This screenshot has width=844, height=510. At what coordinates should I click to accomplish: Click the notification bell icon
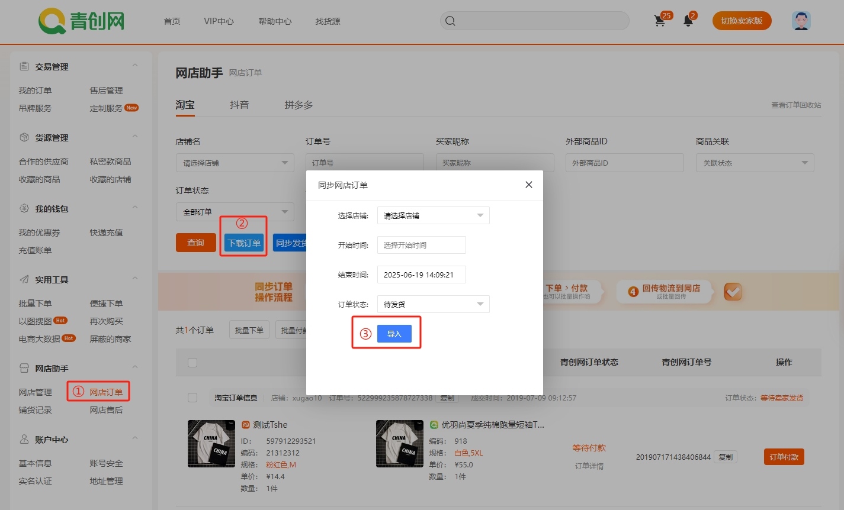tap(688, 21)
